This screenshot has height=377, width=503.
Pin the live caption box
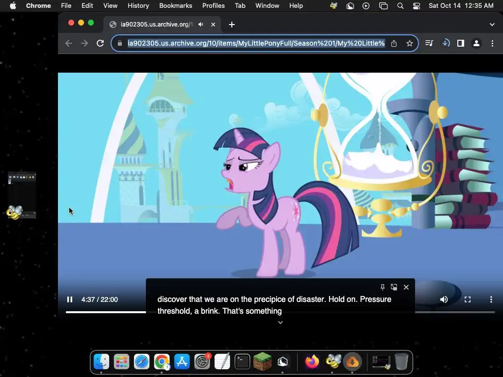click(382, 287)
